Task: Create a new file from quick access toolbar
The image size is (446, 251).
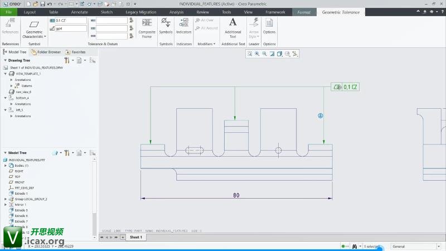Action: [x=28, y=4]
